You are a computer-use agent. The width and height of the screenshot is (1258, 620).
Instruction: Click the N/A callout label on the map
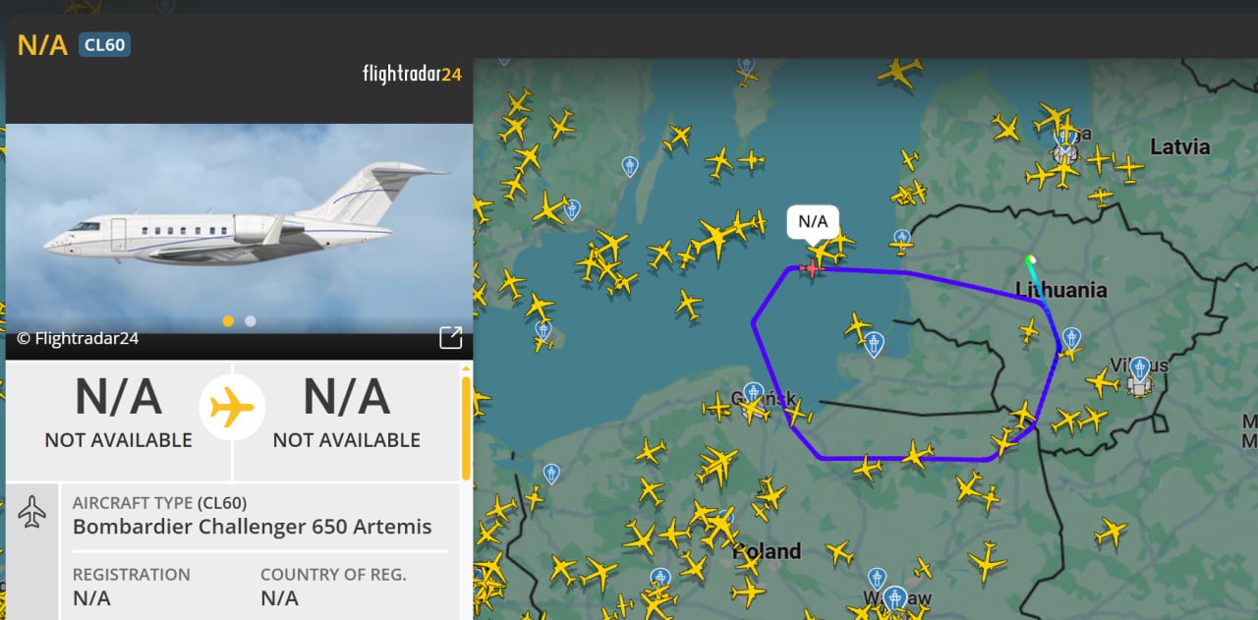tap(813, 222)
